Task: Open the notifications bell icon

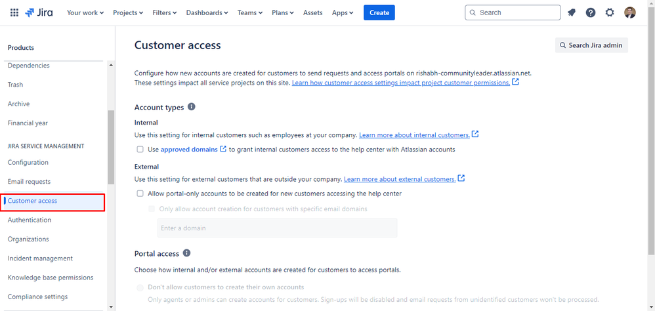Action: coord(572,12)
